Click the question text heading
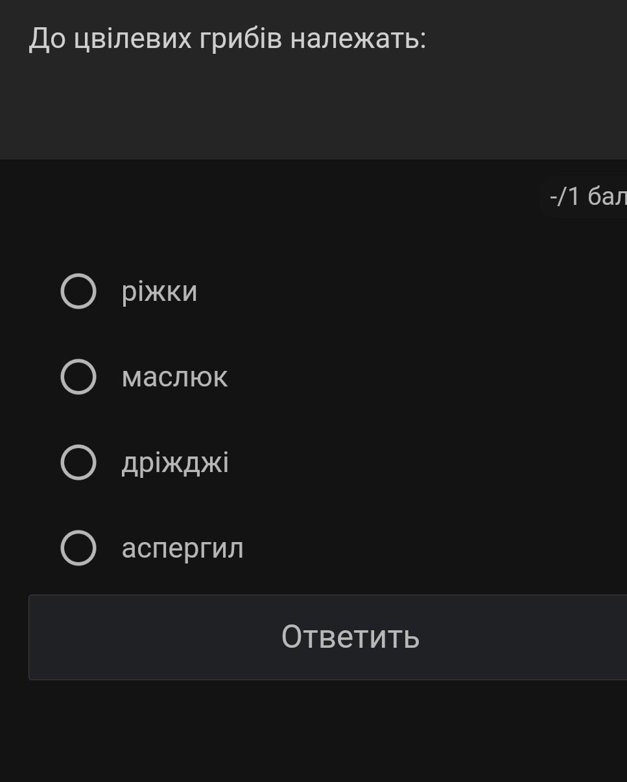Viewport: 627px width, 782px height. [227, 40]
